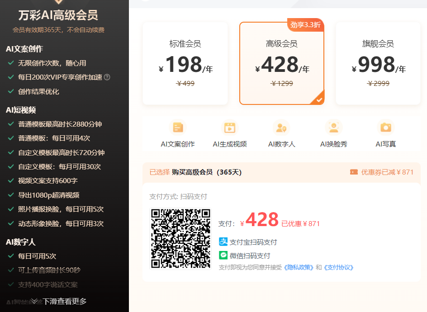The image size is (427, 312).
Task: Select the 旗舰会员 998/年 plan card
Action: pyautogui.click(x=378, y=63)
